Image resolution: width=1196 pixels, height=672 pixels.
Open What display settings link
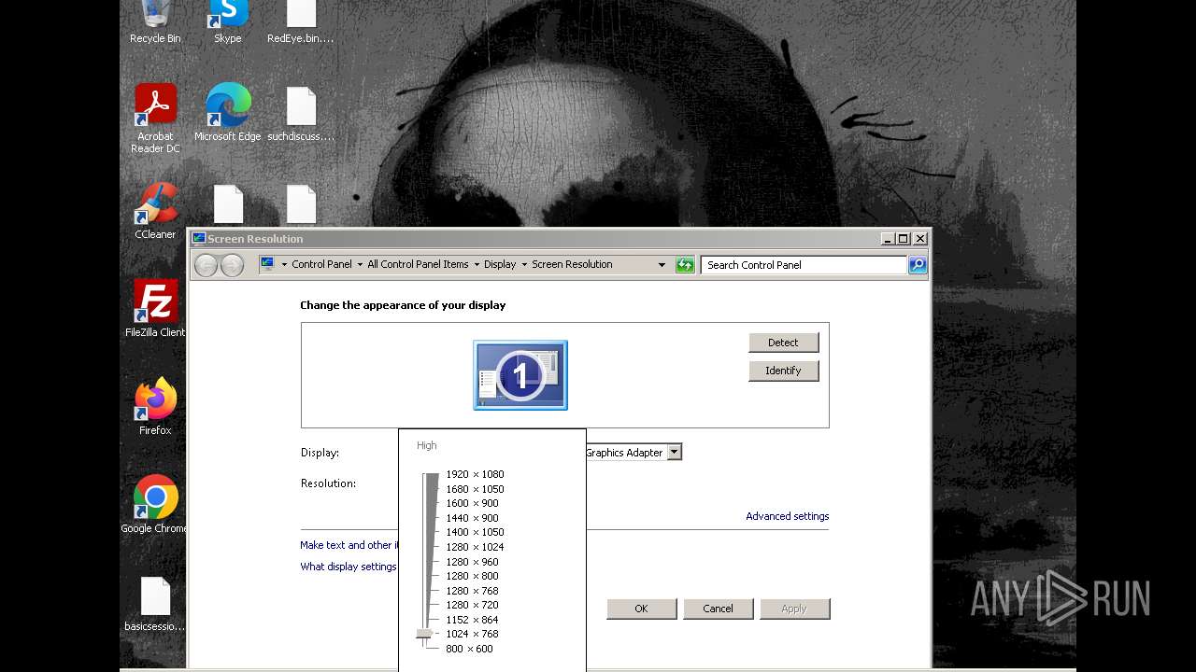349,567
